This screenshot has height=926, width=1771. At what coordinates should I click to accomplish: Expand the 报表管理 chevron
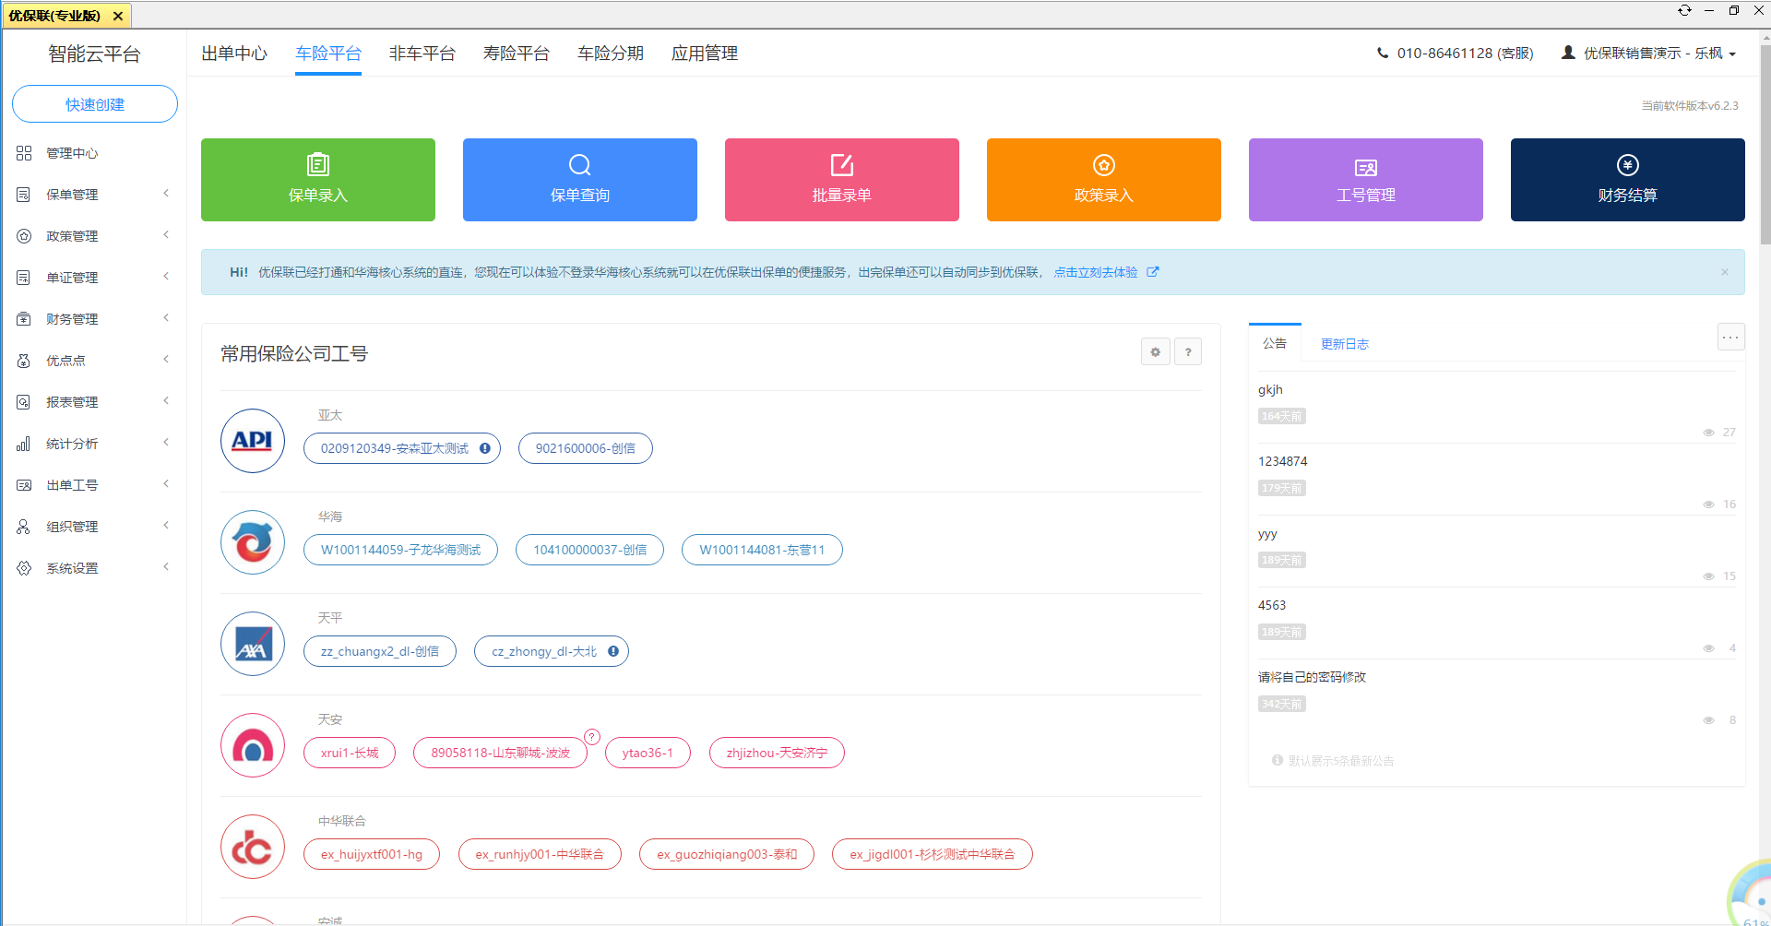[x=166, y=401]
